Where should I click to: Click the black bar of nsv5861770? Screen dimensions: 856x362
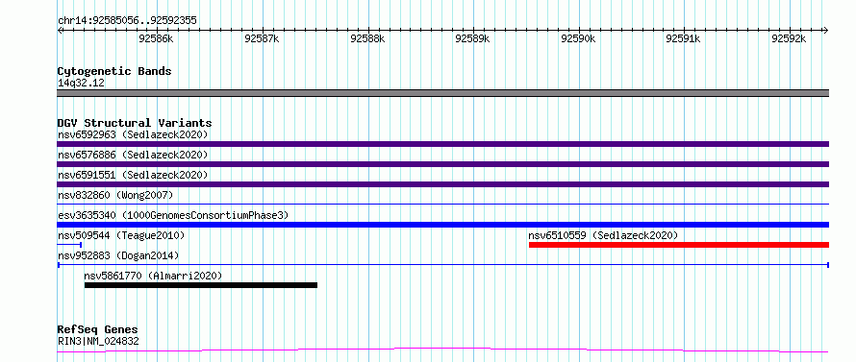(201, 285)
